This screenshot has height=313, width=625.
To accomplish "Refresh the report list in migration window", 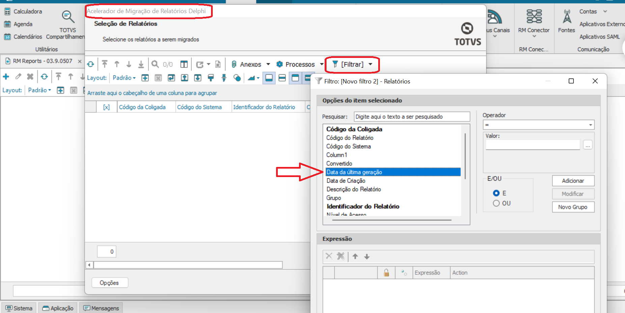I will (90, 64).
